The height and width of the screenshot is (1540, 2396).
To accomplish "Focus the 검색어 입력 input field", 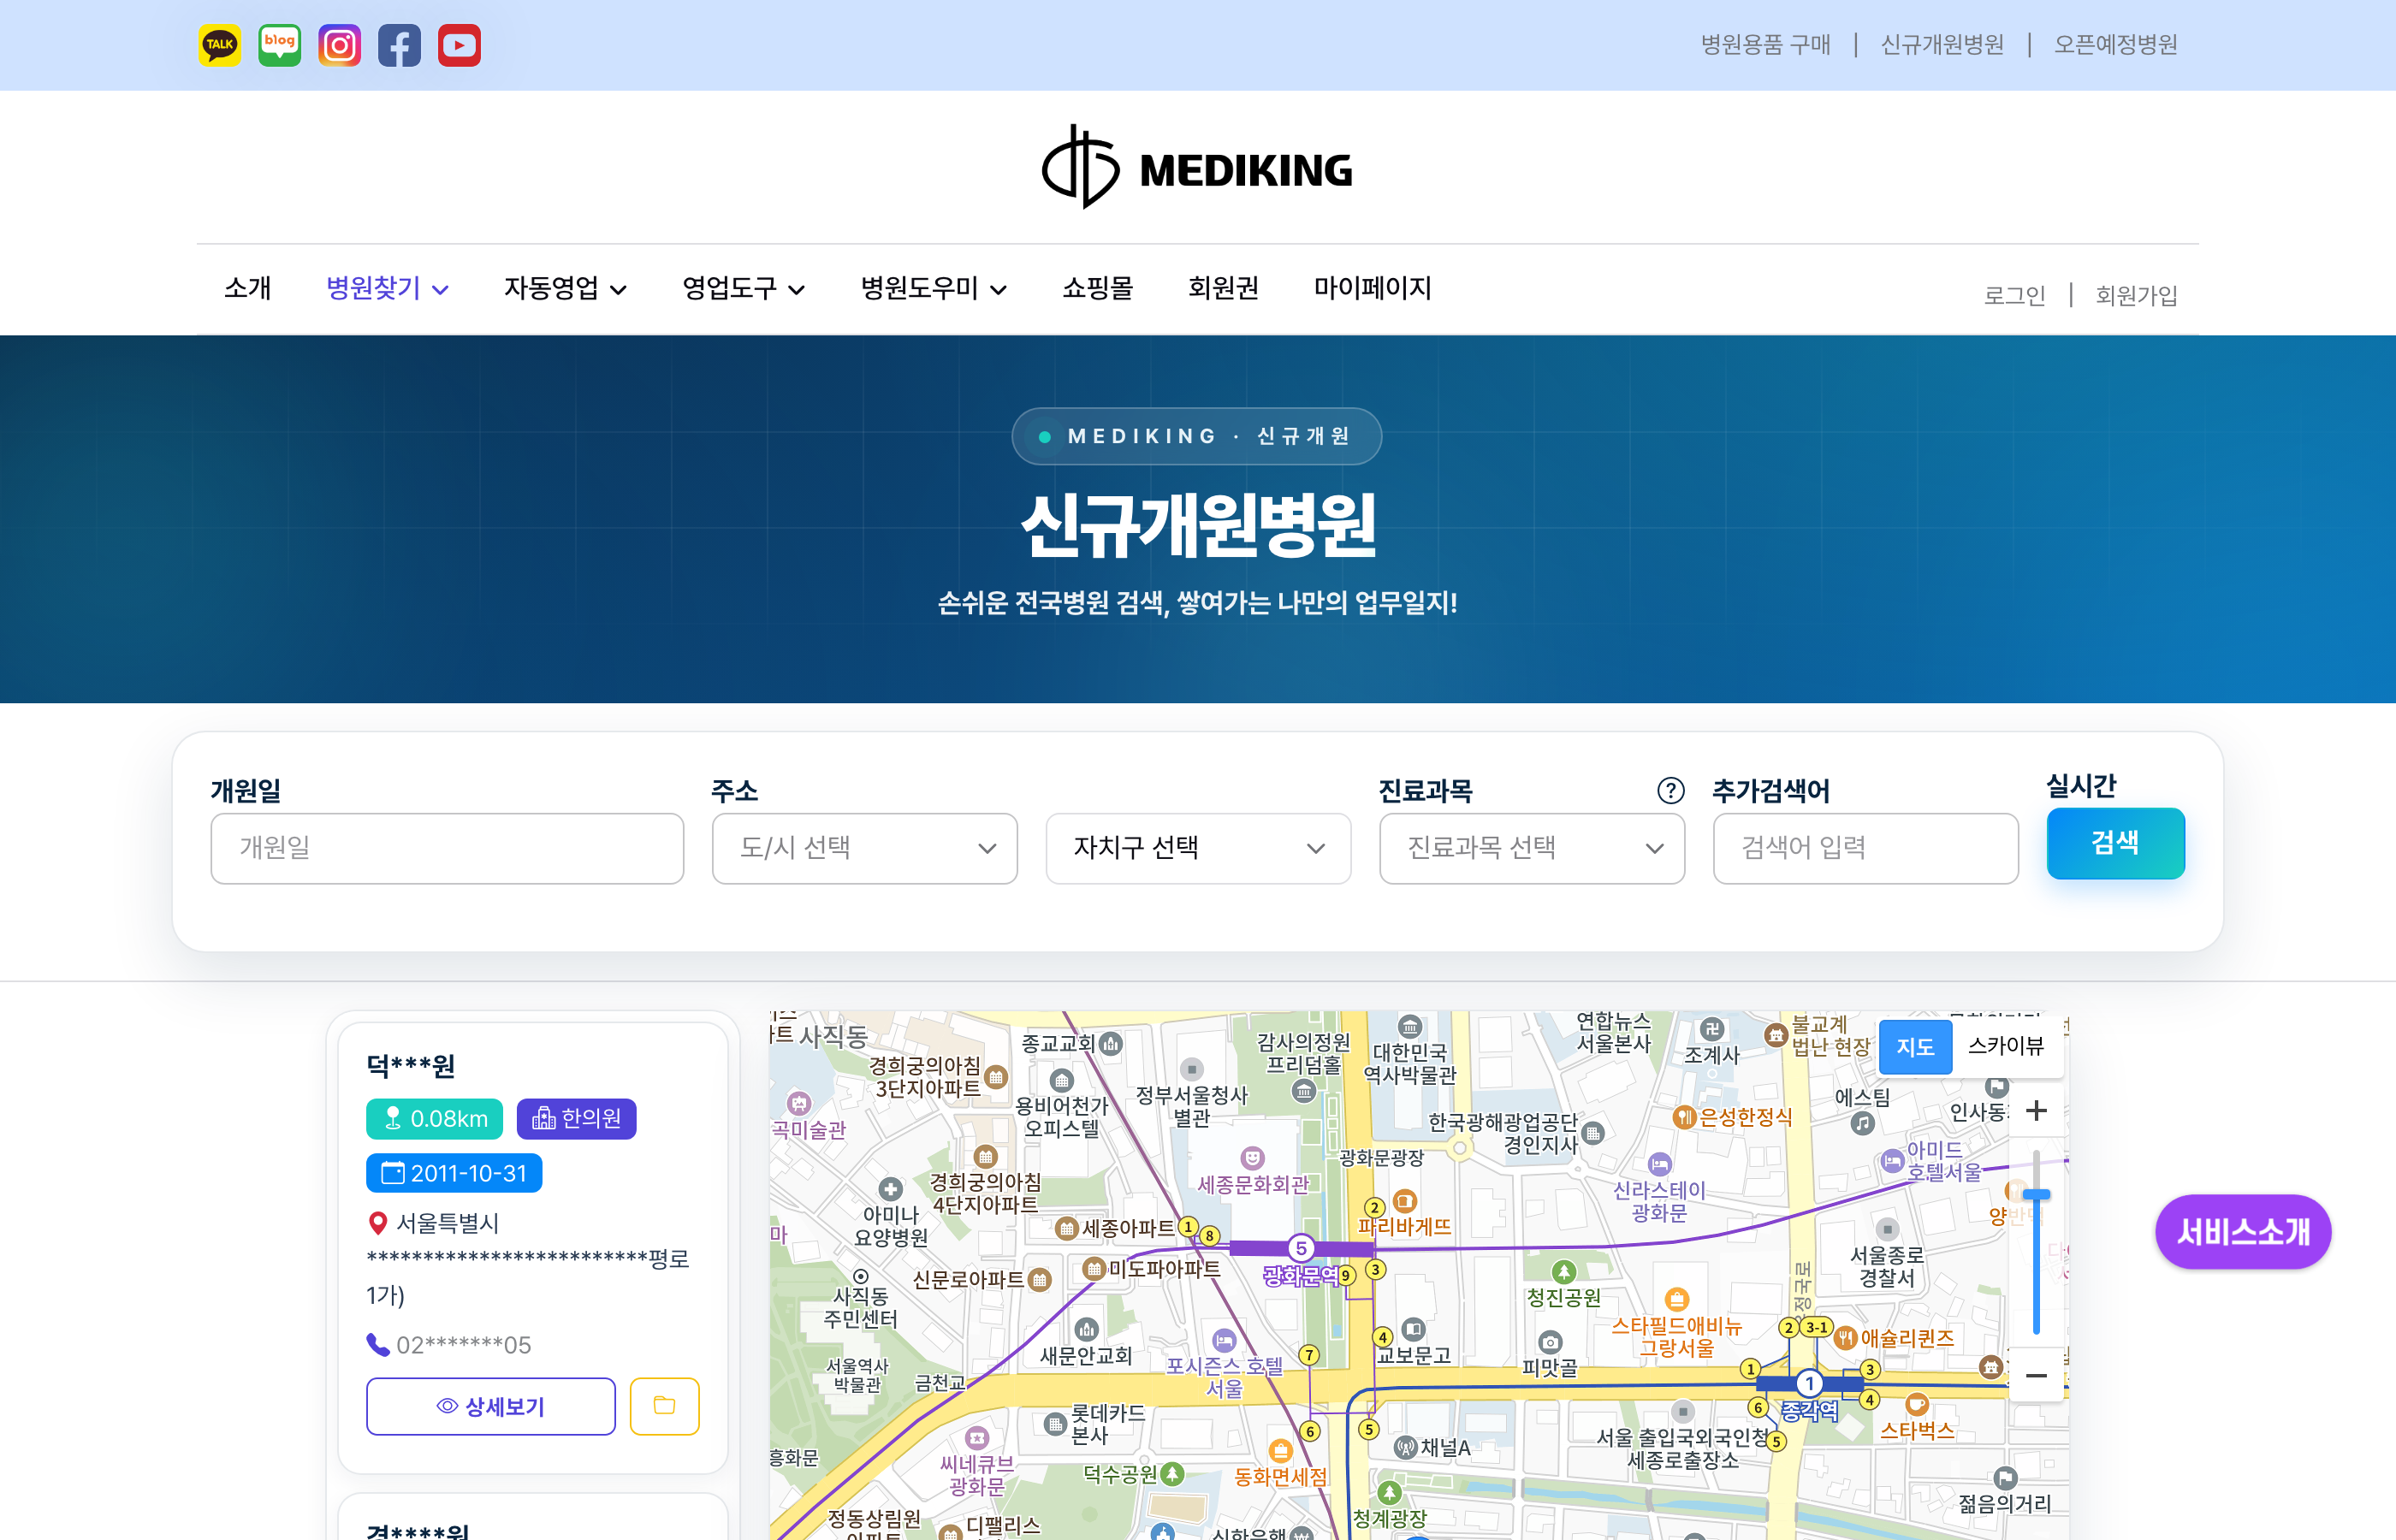I will [x=1865, y=848].
